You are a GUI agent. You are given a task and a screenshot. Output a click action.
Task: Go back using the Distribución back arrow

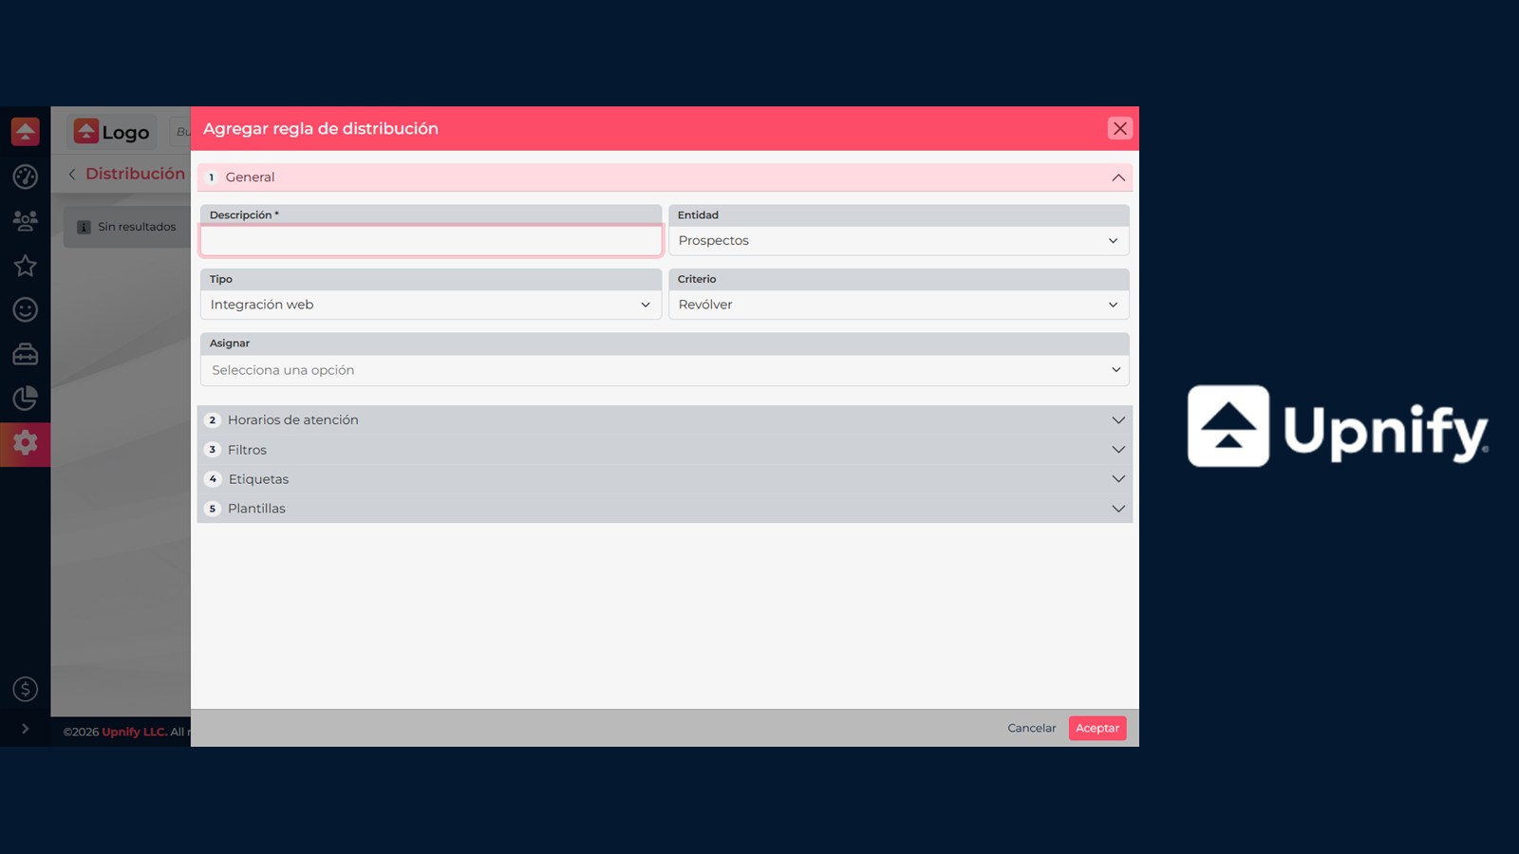72,174
